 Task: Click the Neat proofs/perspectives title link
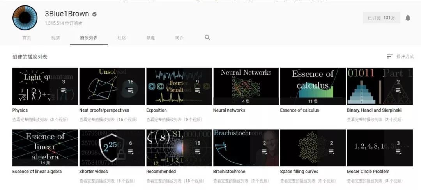104,110
